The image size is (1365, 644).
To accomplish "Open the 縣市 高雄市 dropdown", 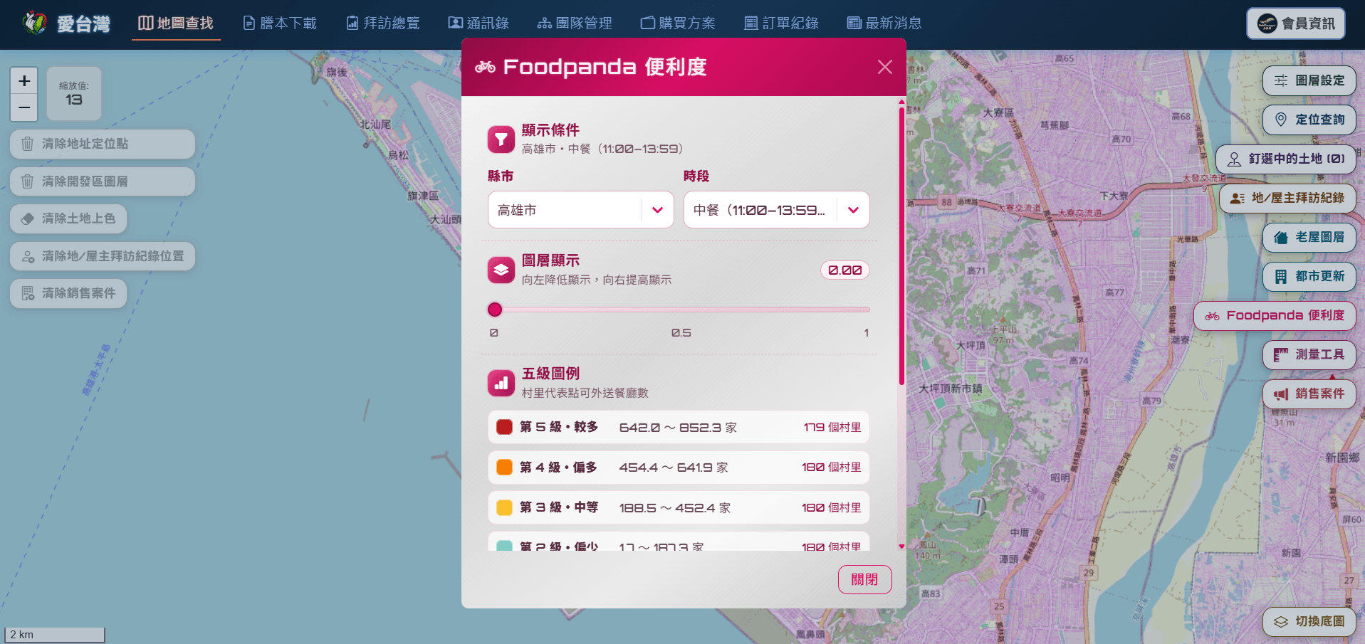I will 581,210.
